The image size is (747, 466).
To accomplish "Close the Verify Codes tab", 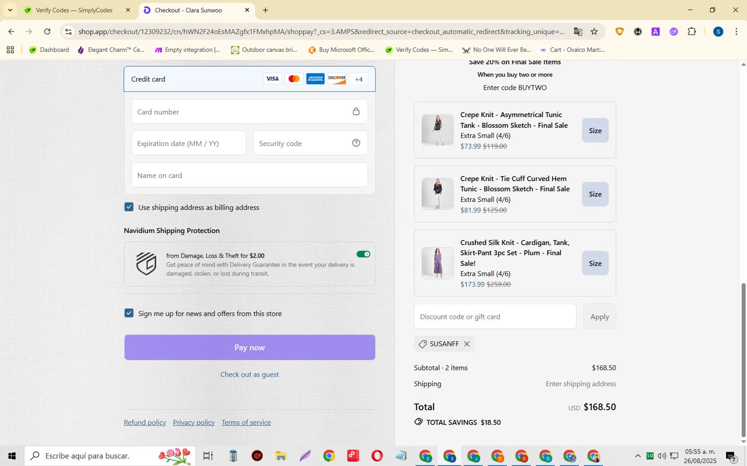I will click(x=128, y=10).
